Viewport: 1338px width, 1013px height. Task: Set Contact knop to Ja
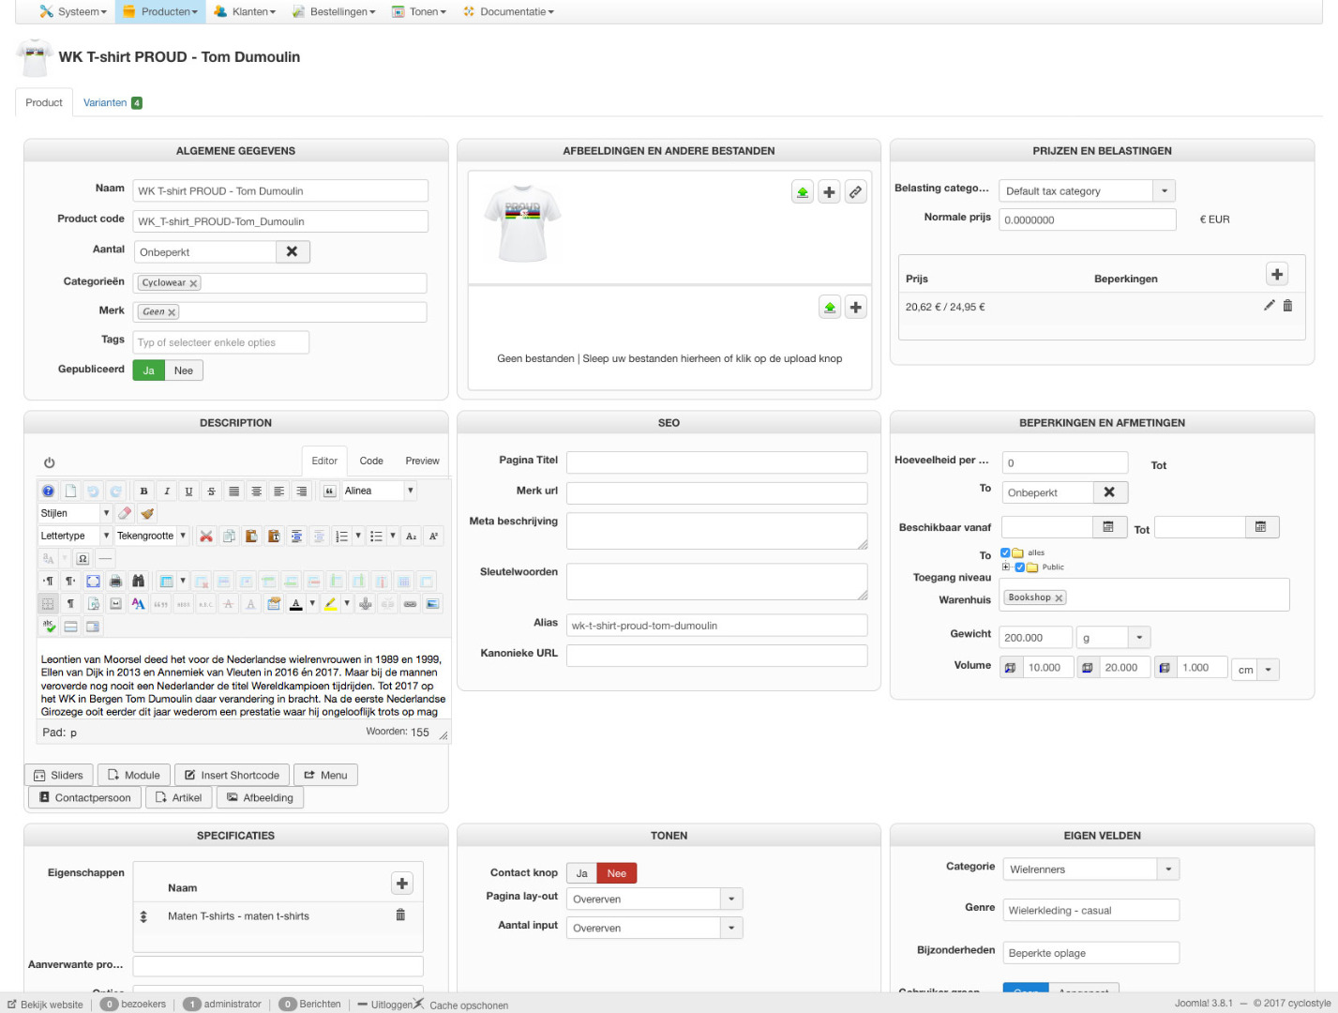tap(581, 873)
